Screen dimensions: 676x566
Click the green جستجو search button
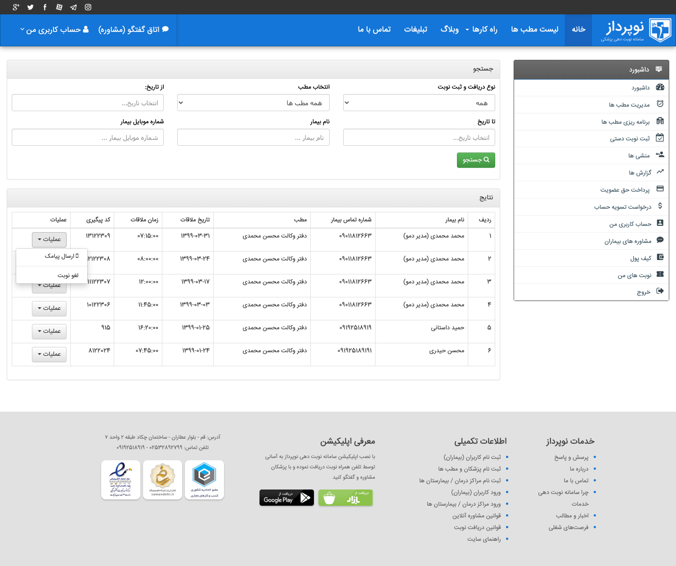tap(476, 160)
